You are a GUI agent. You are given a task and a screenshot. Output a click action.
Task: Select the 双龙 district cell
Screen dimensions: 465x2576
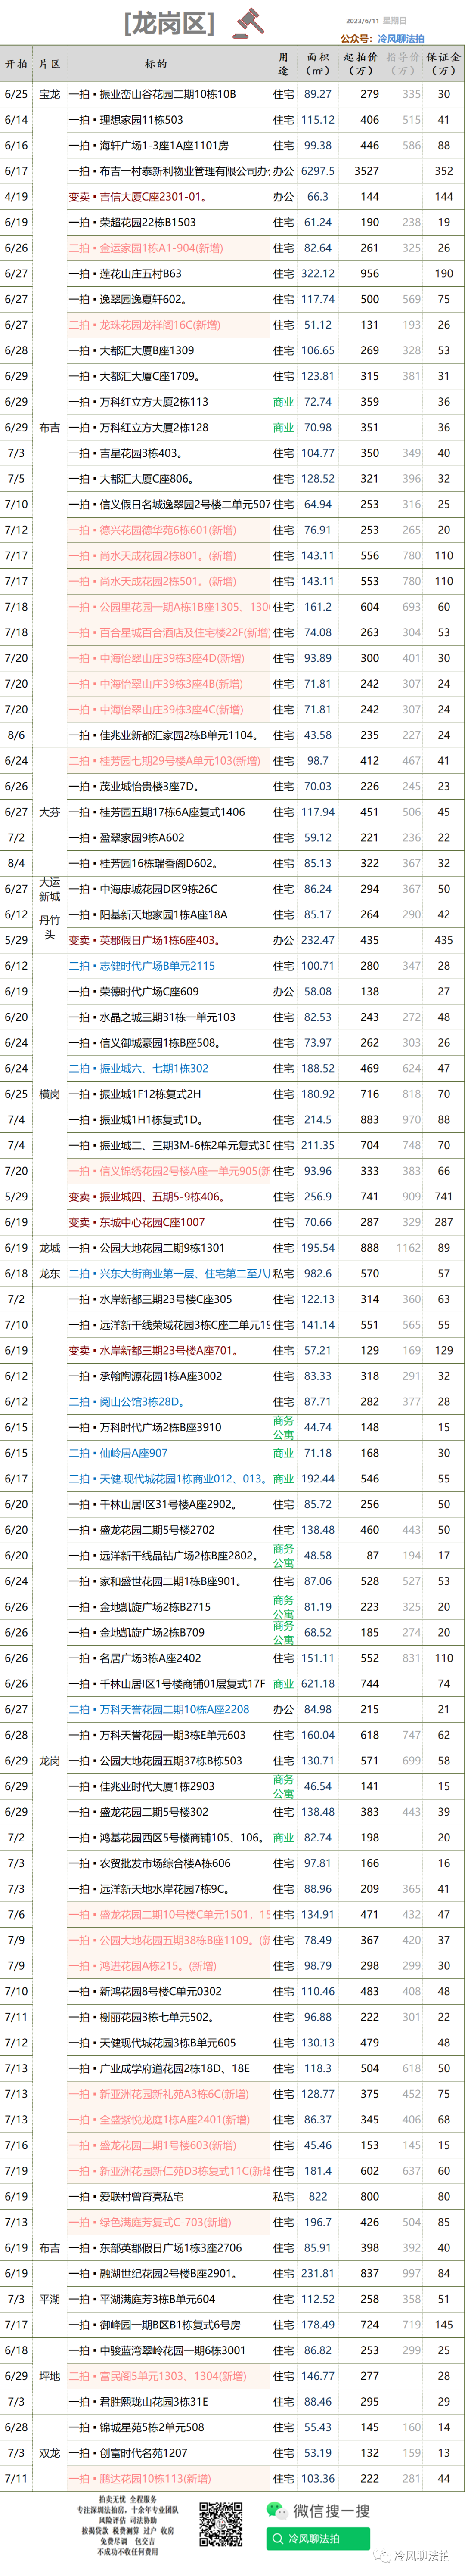tap(49, 2453)
